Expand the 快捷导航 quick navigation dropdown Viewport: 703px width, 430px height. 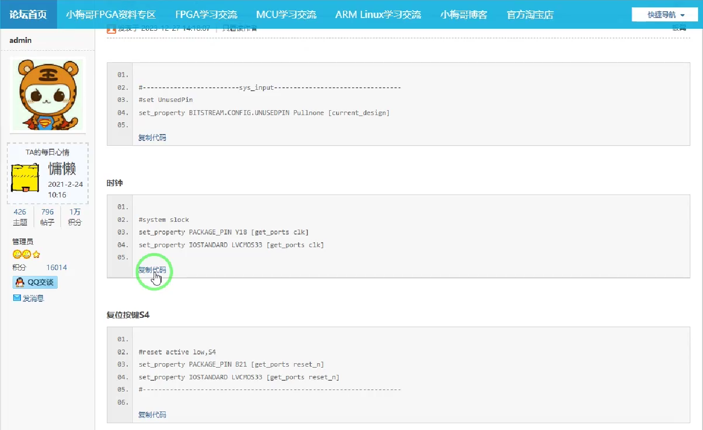pos(665,15)
